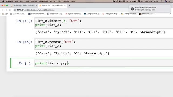Click in the print(list_c.pop) cell
173x97 pixels.
104,63
